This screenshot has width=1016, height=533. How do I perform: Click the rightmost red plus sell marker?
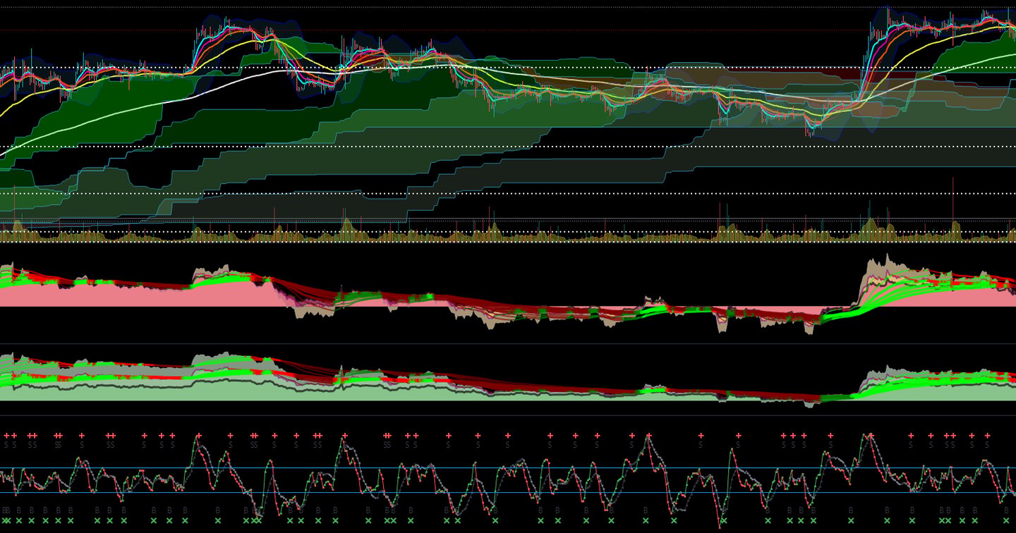coord(987,436)
